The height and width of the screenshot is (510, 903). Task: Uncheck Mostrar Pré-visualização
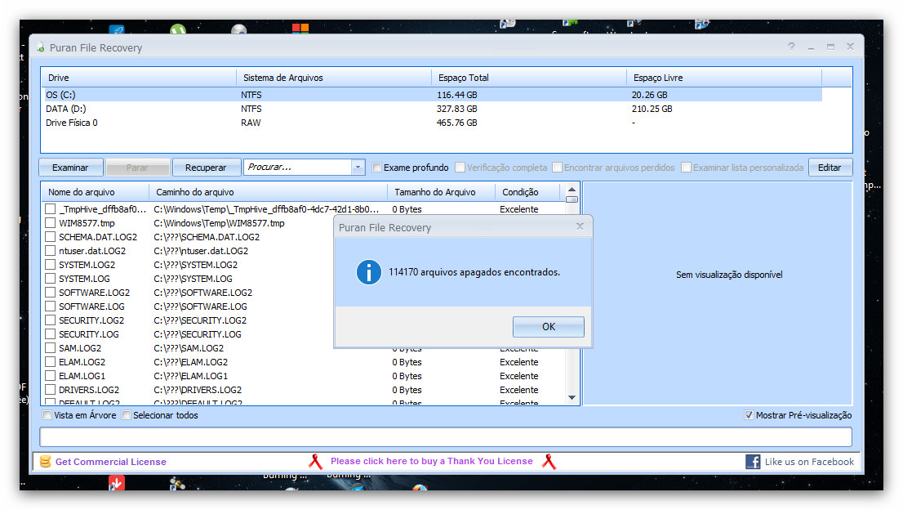pos(750,415)
